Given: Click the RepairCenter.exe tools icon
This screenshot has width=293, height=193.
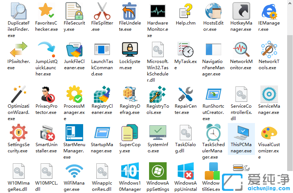Looking at the screenshot, I should pyautogui.click(x=186, y=94).
